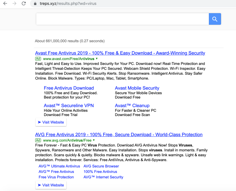Open the AVG Free Antivirus 2019 headline
The image size is (236, 191).
click(x=119, y=135)
